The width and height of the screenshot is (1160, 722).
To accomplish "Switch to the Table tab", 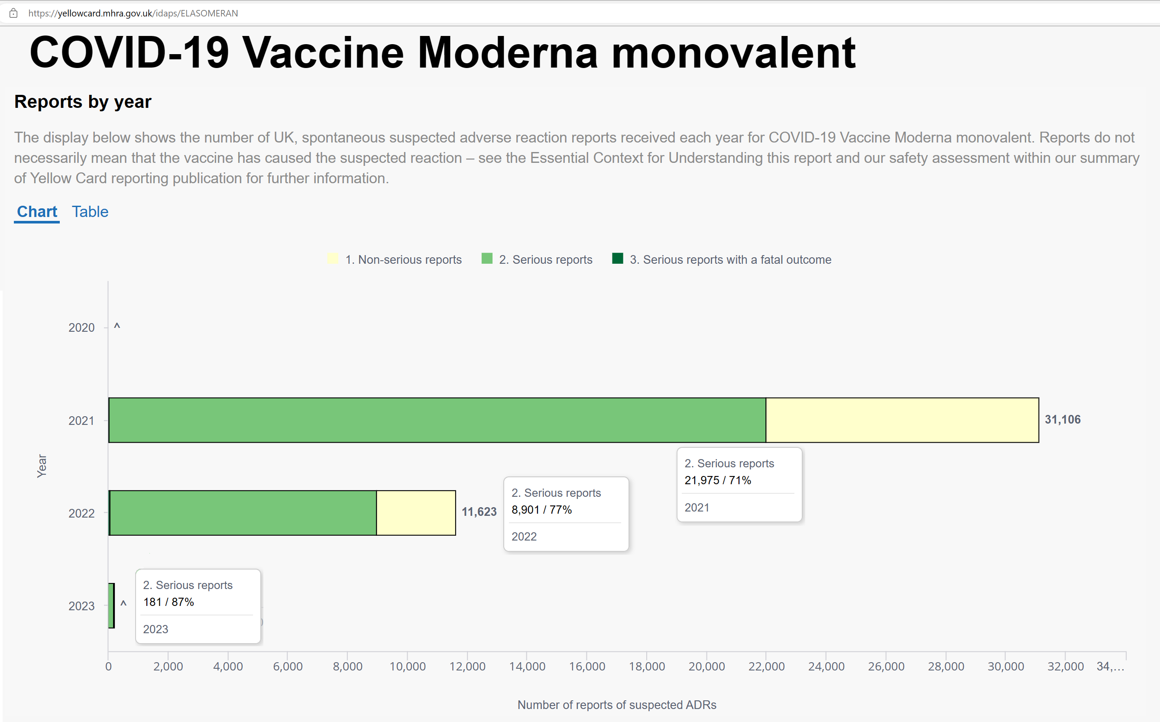I will click(90, 211).
